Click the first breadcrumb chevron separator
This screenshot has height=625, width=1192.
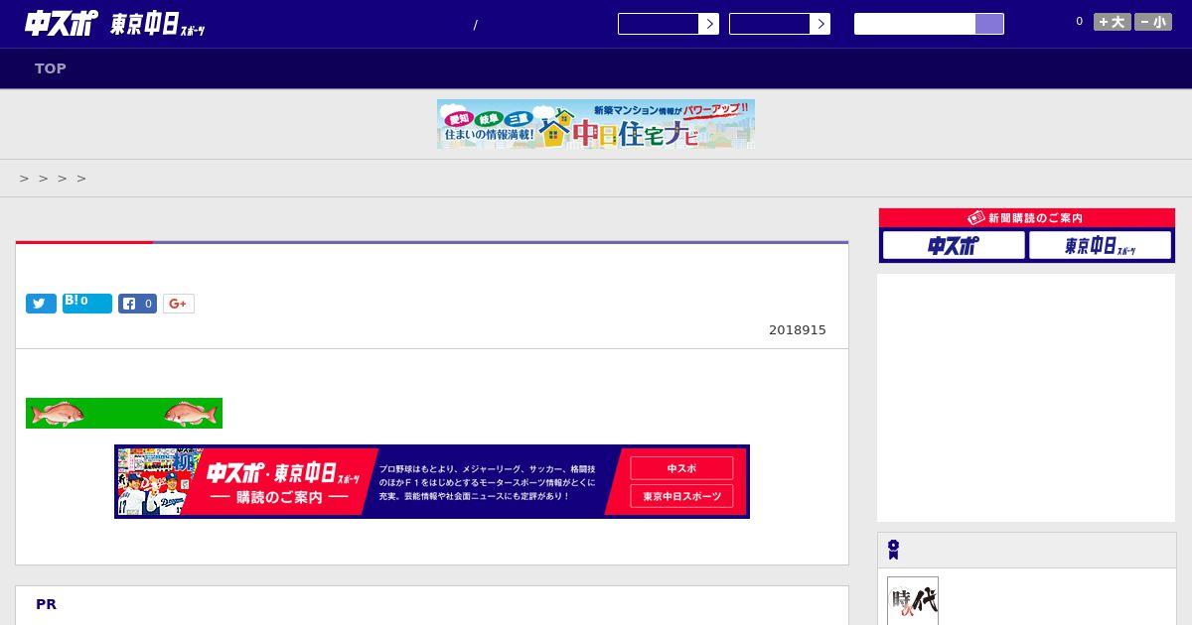click(x=24, y=179)
